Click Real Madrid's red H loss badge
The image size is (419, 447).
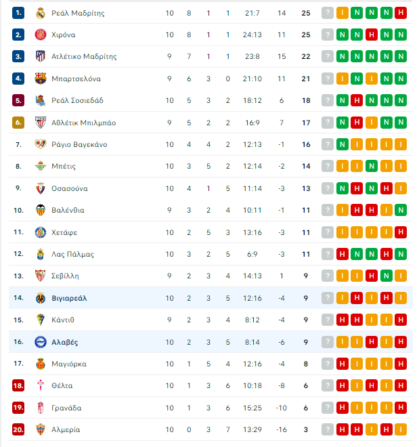tap(401, 13)
